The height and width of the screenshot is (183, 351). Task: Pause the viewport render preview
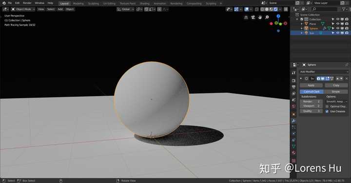[286, 9]
